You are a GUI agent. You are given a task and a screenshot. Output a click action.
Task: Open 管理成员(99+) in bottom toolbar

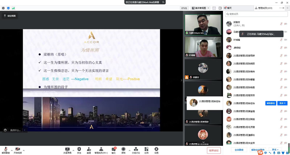pyautogui.click(x=101, y=150)
